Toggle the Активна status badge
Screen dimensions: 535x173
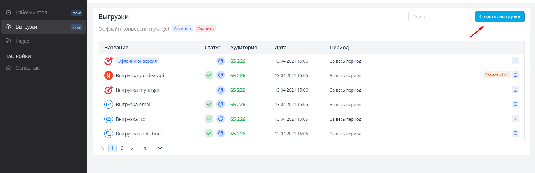(182, 29)
